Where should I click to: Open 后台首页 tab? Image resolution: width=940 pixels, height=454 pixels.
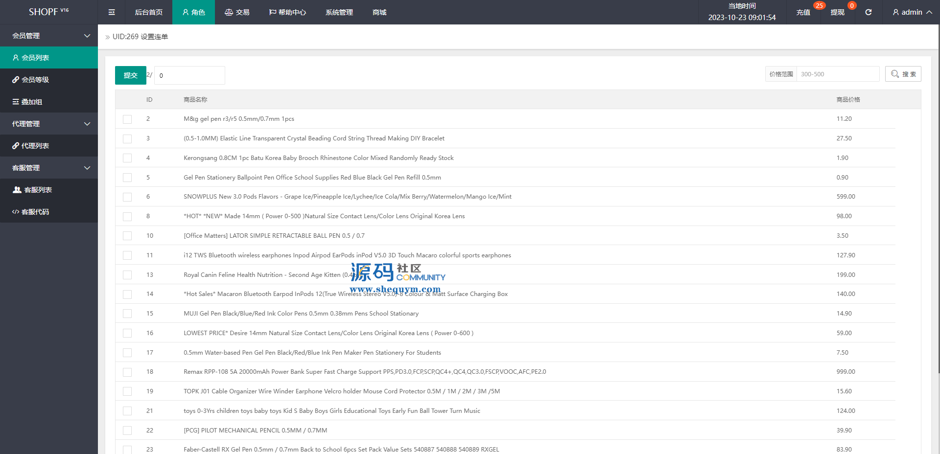click(149, 12)
